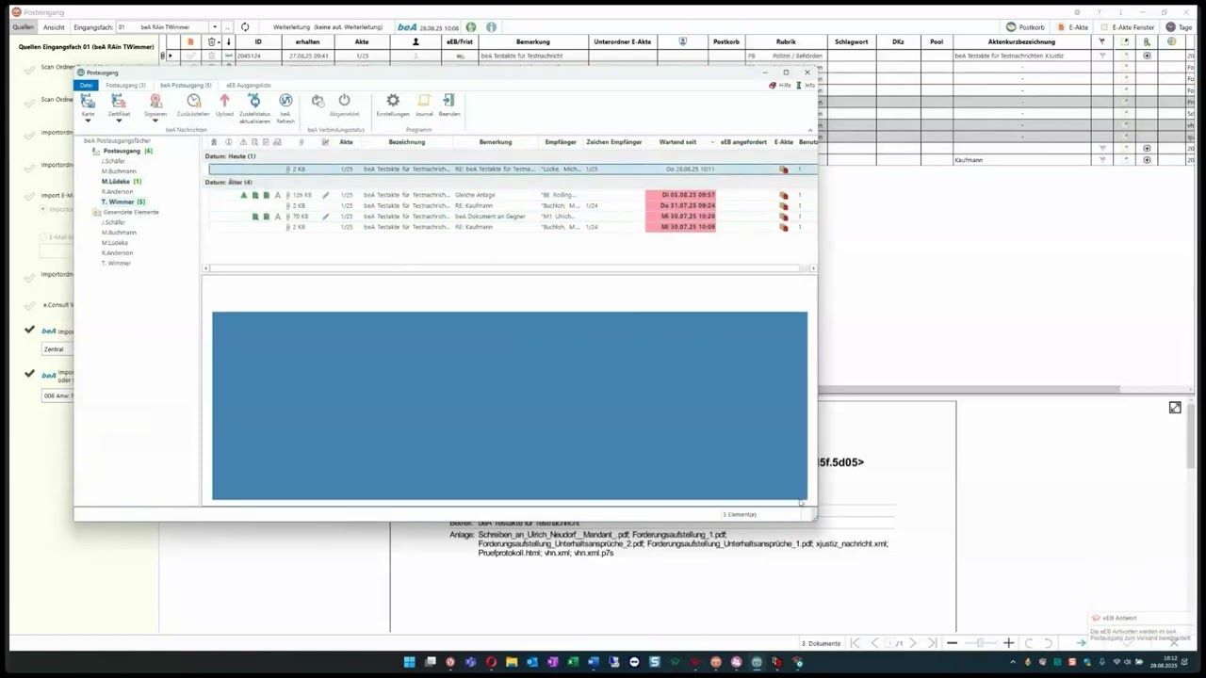Toggle first beA import checkmark in Quellen panel
Image resolution: width=1206 pixels, height=678 pixels.
tap(29, 330)
